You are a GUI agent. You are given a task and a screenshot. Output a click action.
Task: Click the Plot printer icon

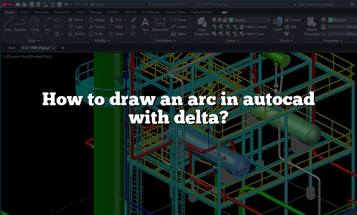[59, 4]
